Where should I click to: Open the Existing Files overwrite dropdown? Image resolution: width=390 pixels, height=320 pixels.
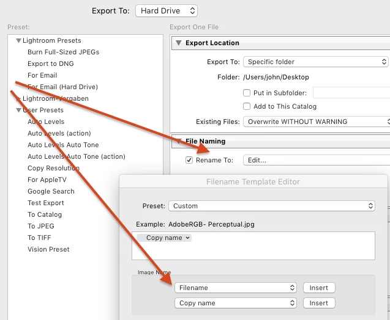pos(317,122)
